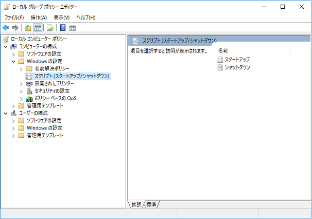Collapse the コンピューターの構成 node
The height and width of the screenshot is (219, 312).
click(x=6, y=47)
